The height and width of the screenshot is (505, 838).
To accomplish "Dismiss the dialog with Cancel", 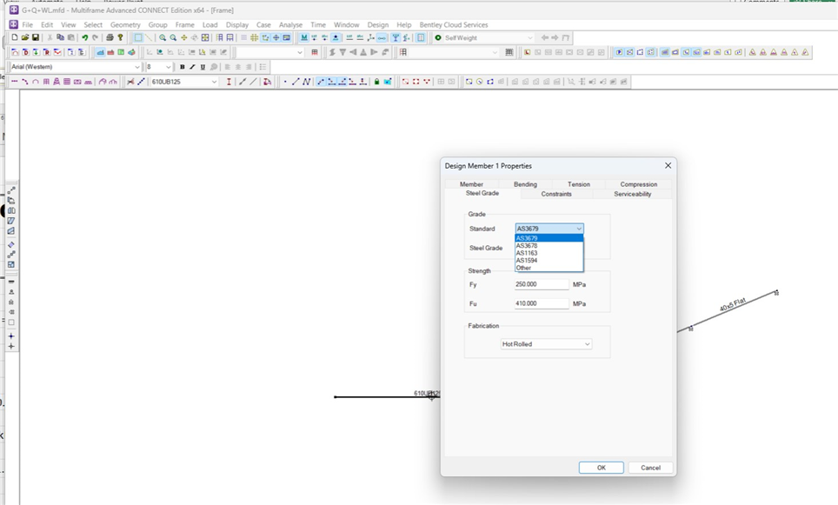I will [650, 467].
